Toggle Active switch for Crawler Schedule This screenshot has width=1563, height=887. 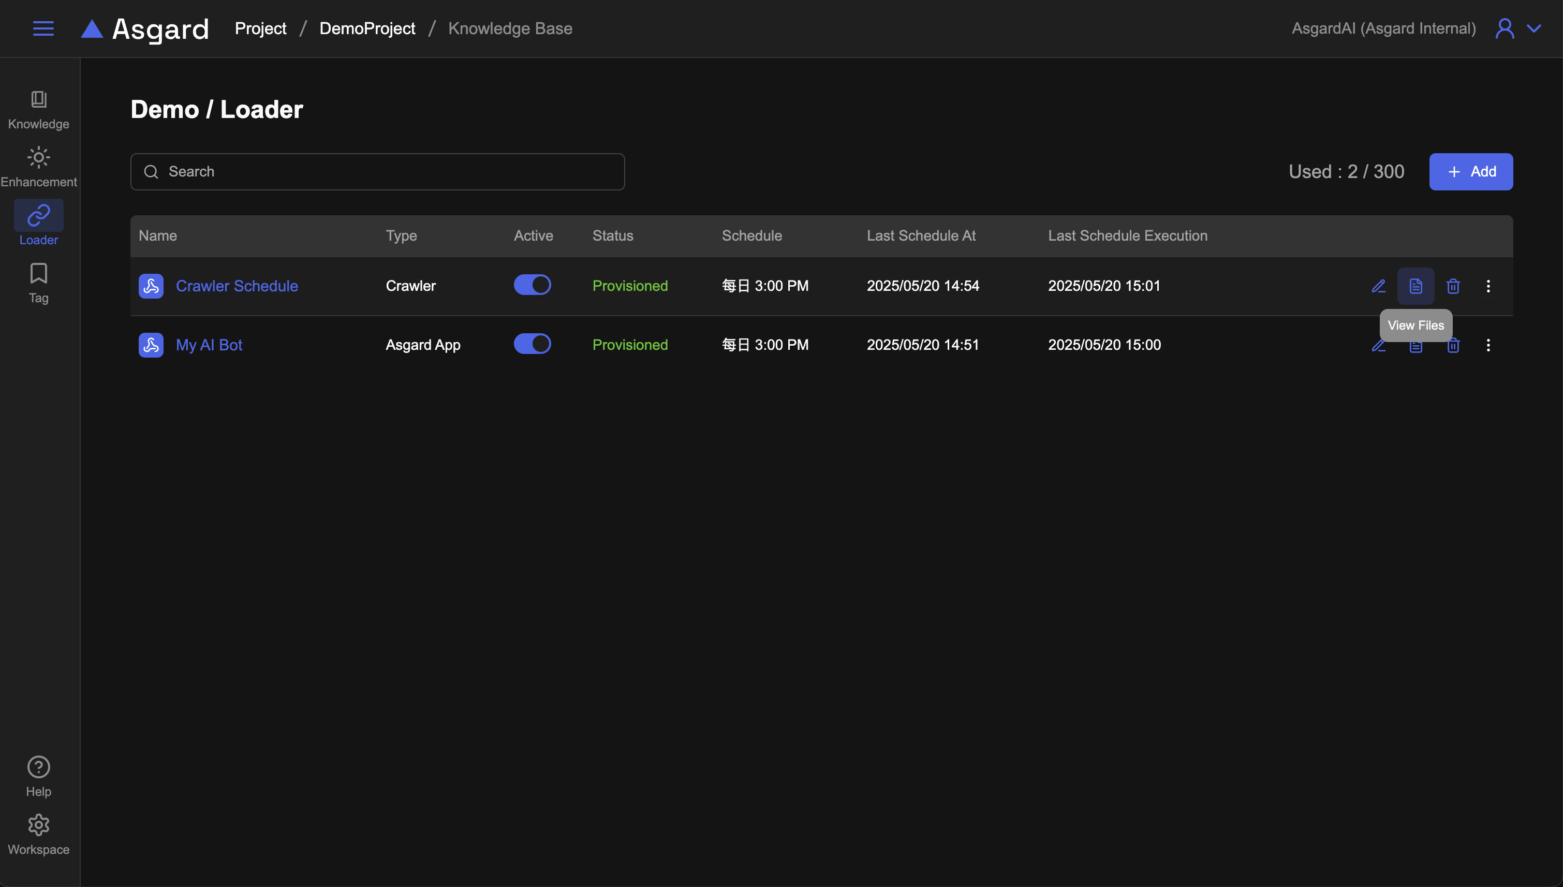532,285
